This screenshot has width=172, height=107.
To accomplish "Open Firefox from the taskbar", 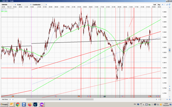I will pyautogui.click(x=30, y=105).
